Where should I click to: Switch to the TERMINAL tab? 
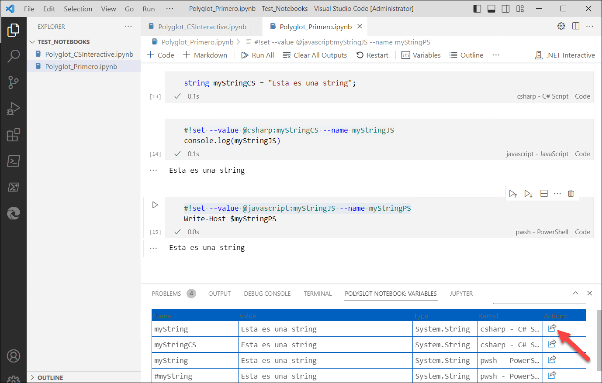(x=318, y=294)
